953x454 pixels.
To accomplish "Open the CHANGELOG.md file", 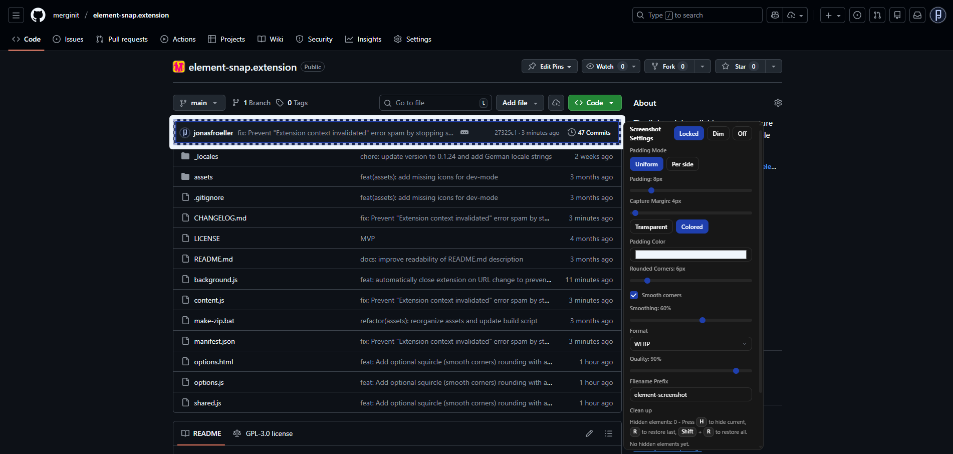I will click(220, 217).
